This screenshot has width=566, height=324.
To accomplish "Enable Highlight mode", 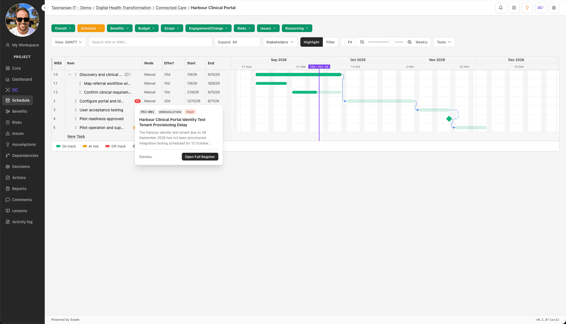I will point(311,42).
